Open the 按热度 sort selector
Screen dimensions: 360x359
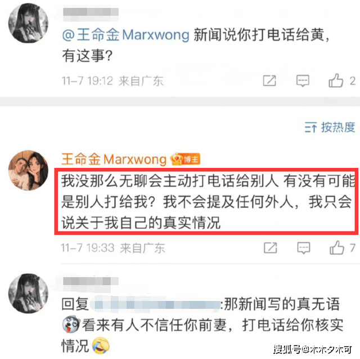[x=330, y=127]
